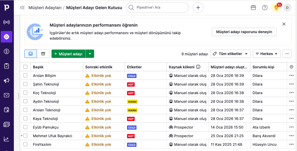This screenshot has width=297, height=151.
Task: Click the Marketplace store icon in header
Action: tap(253, 8)
